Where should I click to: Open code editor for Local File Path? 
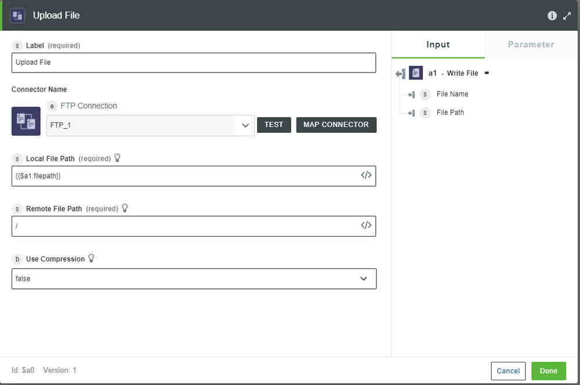[x=366, y=175]
